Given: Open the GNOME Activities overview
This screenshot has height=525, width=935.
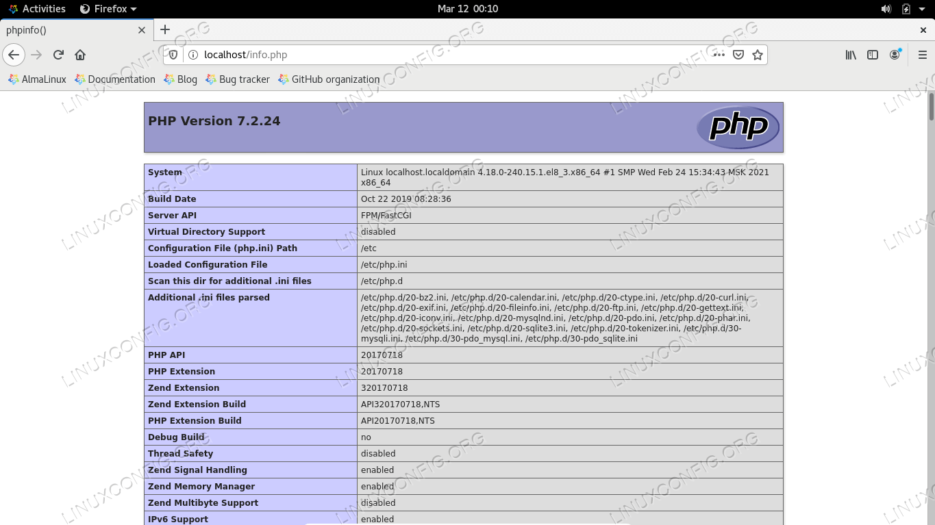Looking at the screenshot, I should click(37, 9).
